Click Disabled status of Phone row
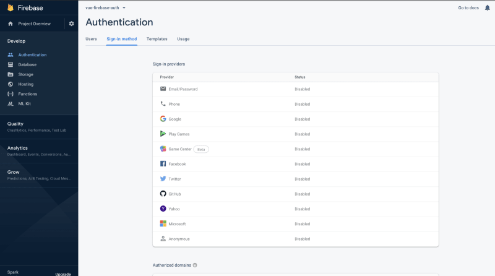Viewport: 495px width, 276px height. (302, 104)
